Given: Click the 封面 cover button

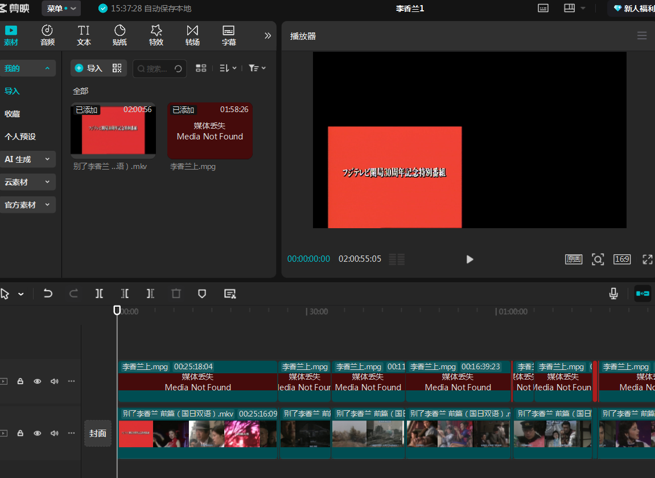Looking at the screenshot, I should 98,433.
